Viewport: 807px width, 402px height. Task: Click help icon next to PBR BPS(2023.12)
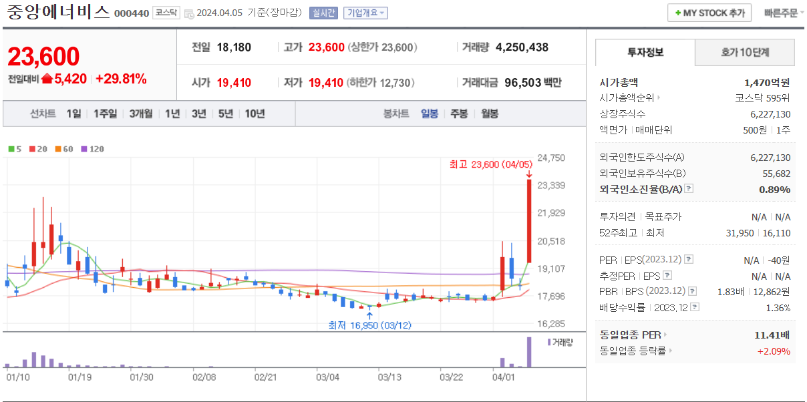point(693,291)
